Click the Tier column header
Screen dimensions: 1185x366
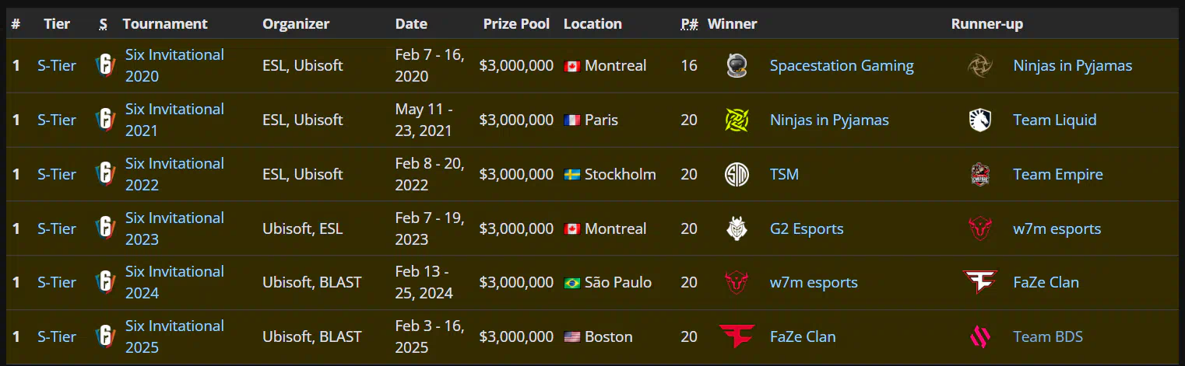[x=57, y=23]
